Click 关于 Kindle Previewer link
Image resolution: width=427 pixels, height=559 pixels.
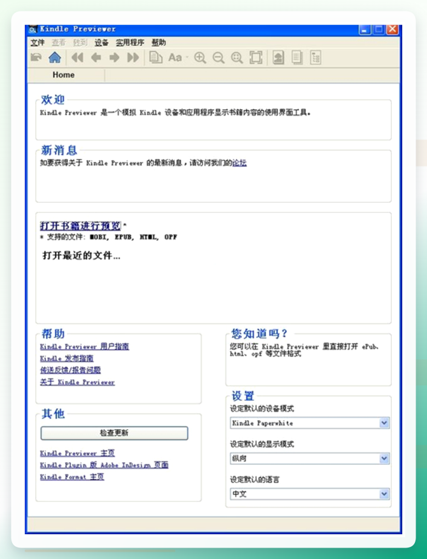77,382
